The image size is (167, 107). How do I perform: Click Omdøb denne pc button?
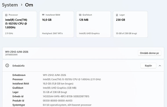click(x=149, y=53)
